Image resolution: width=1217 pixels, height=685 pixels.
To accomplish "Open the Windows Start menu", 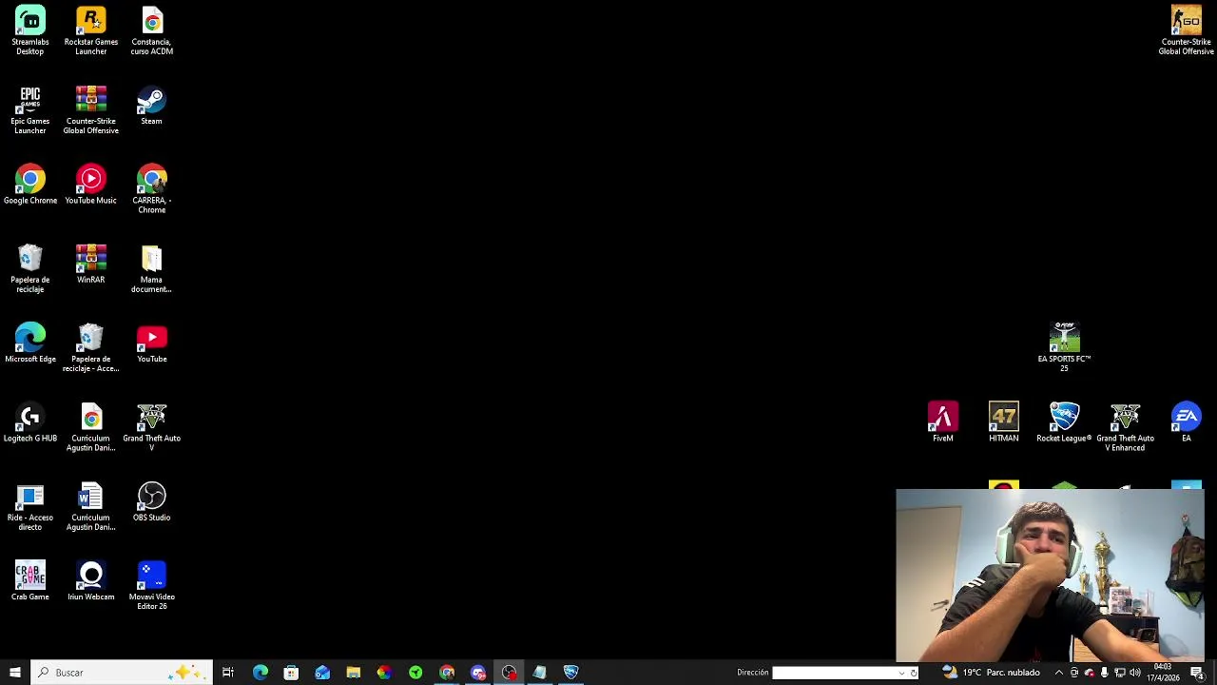I will click(14, 673).
